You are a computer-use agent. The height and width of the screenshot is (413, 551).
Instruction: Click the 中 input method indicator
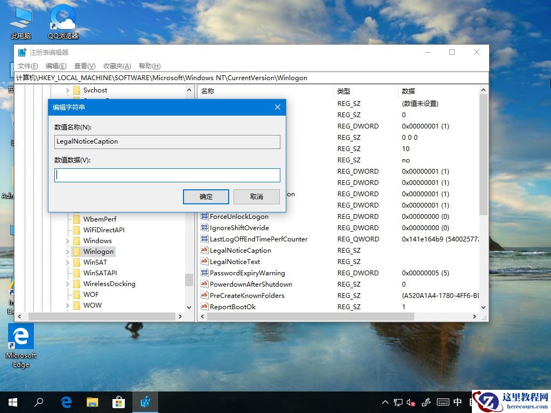(457, 402)
